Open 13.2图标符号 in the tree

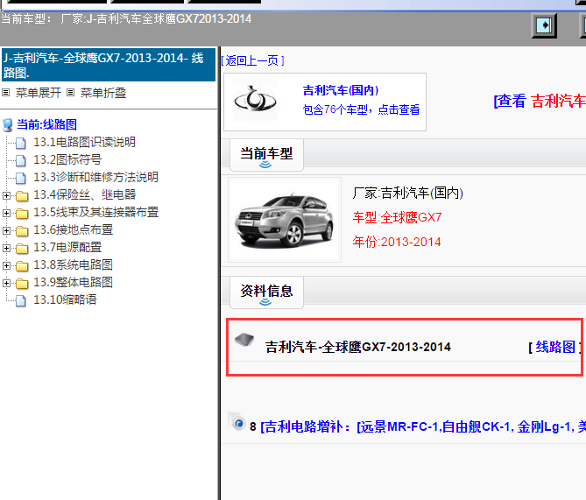(x=67, y=159)
